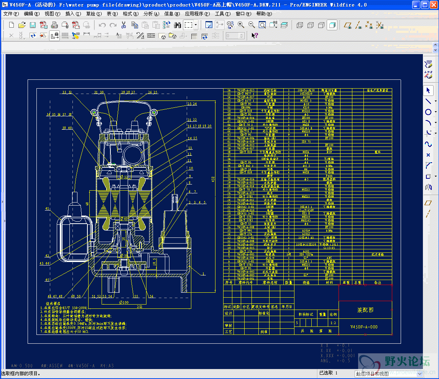This screenshot has height=379, width=439.
Task: Select the mirror sketch tool
Action: click(x=428, y=187)
